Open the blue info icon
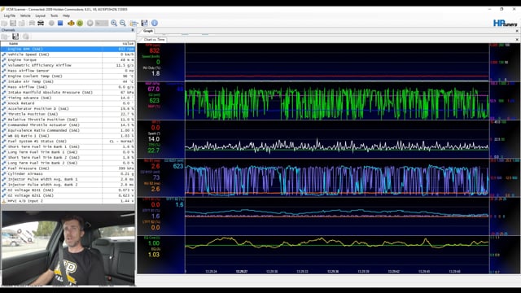521x293 pixels. (155, 23)
